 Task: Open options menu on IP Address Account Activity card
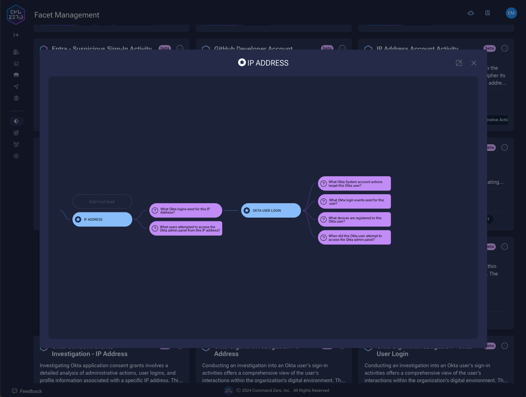pyautogui.click(x=504, y=48)
